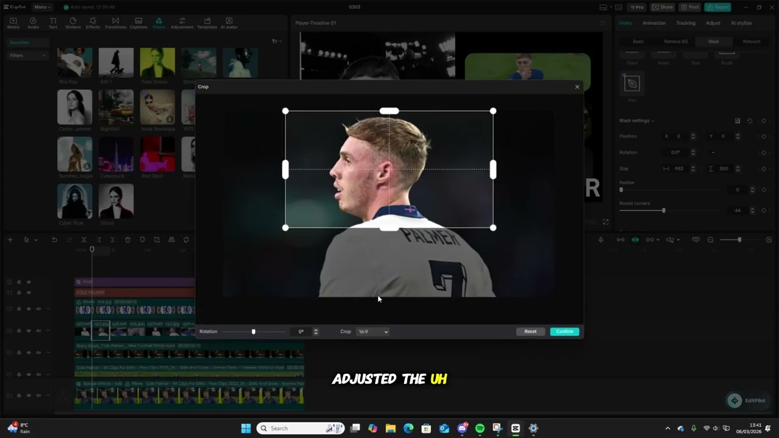Toggle visibility eye on top purple track

click(x=29, y=282)
